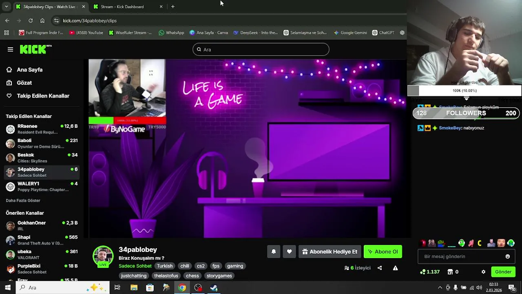Open PurpleBixi recommended channel
Image resolution: width=522 pixels, height=294 pixels.
pos(42,269)
